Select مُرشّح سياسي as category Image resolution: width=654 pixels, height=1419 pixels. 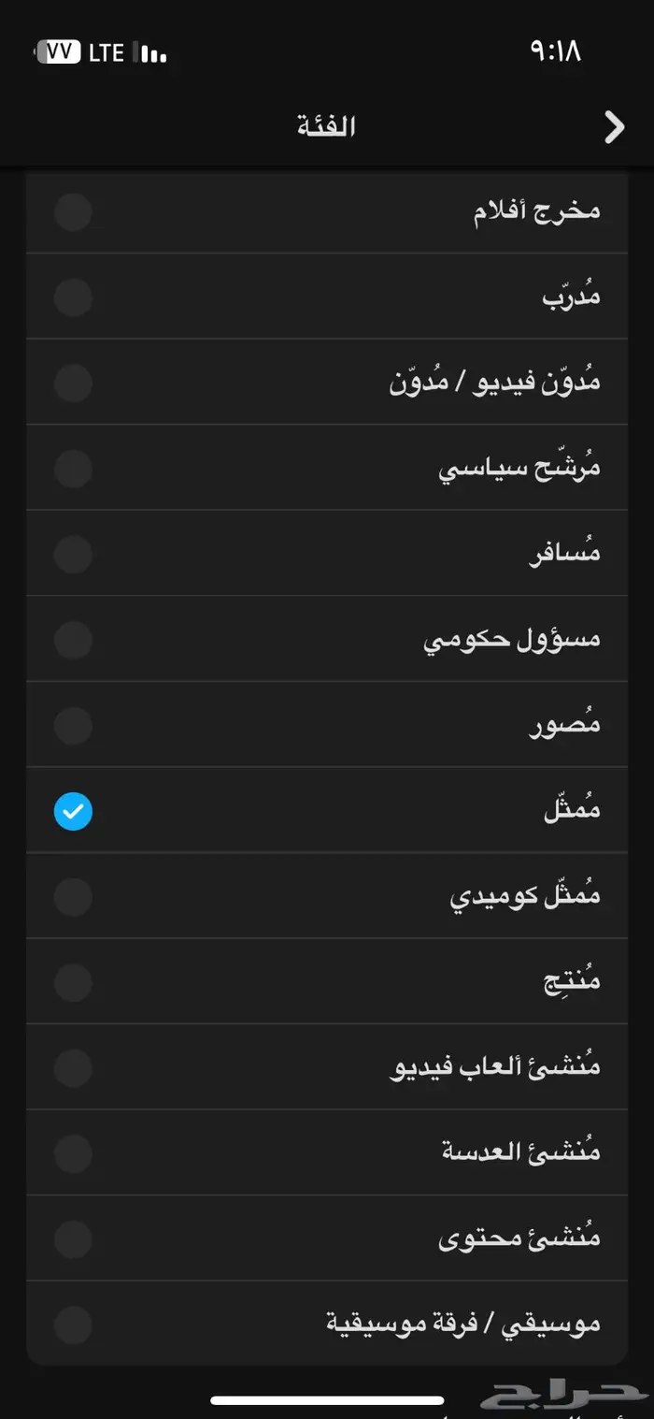327,468
